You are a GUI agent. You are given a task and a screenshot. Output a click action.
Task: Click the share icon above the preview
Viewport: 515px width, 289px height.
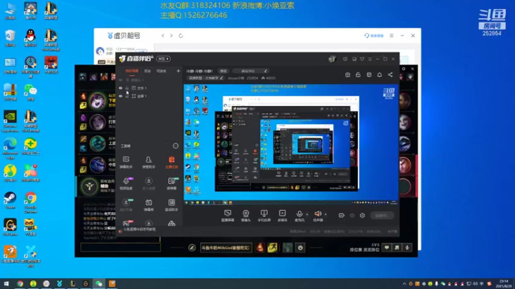[390, 74]
